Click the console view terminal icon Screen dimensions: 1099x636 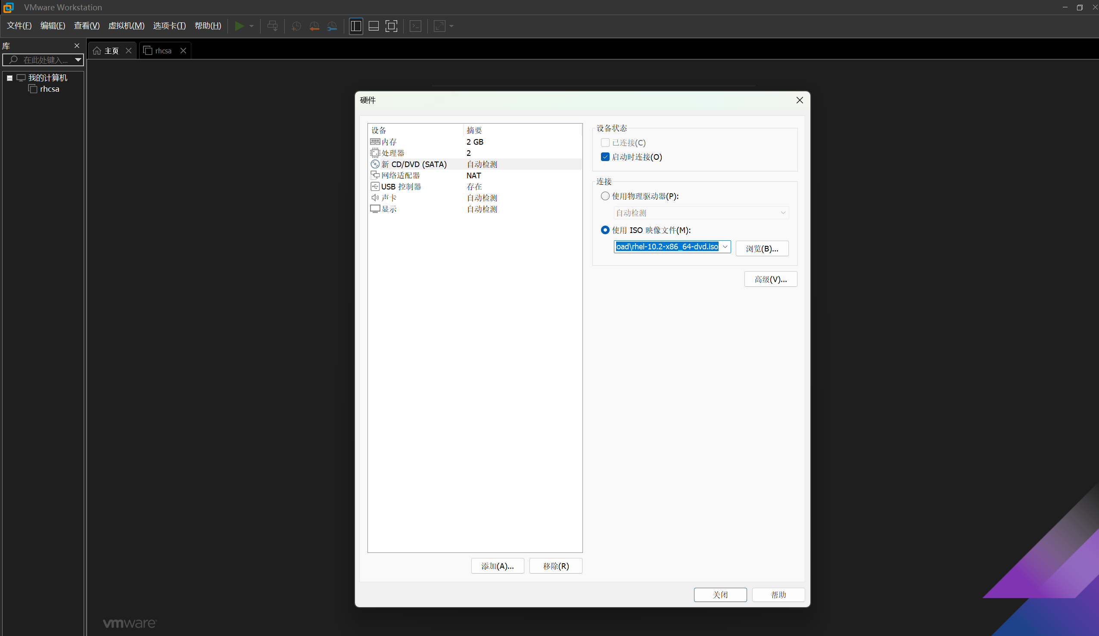pyautogui.click(x=416, y=26)
